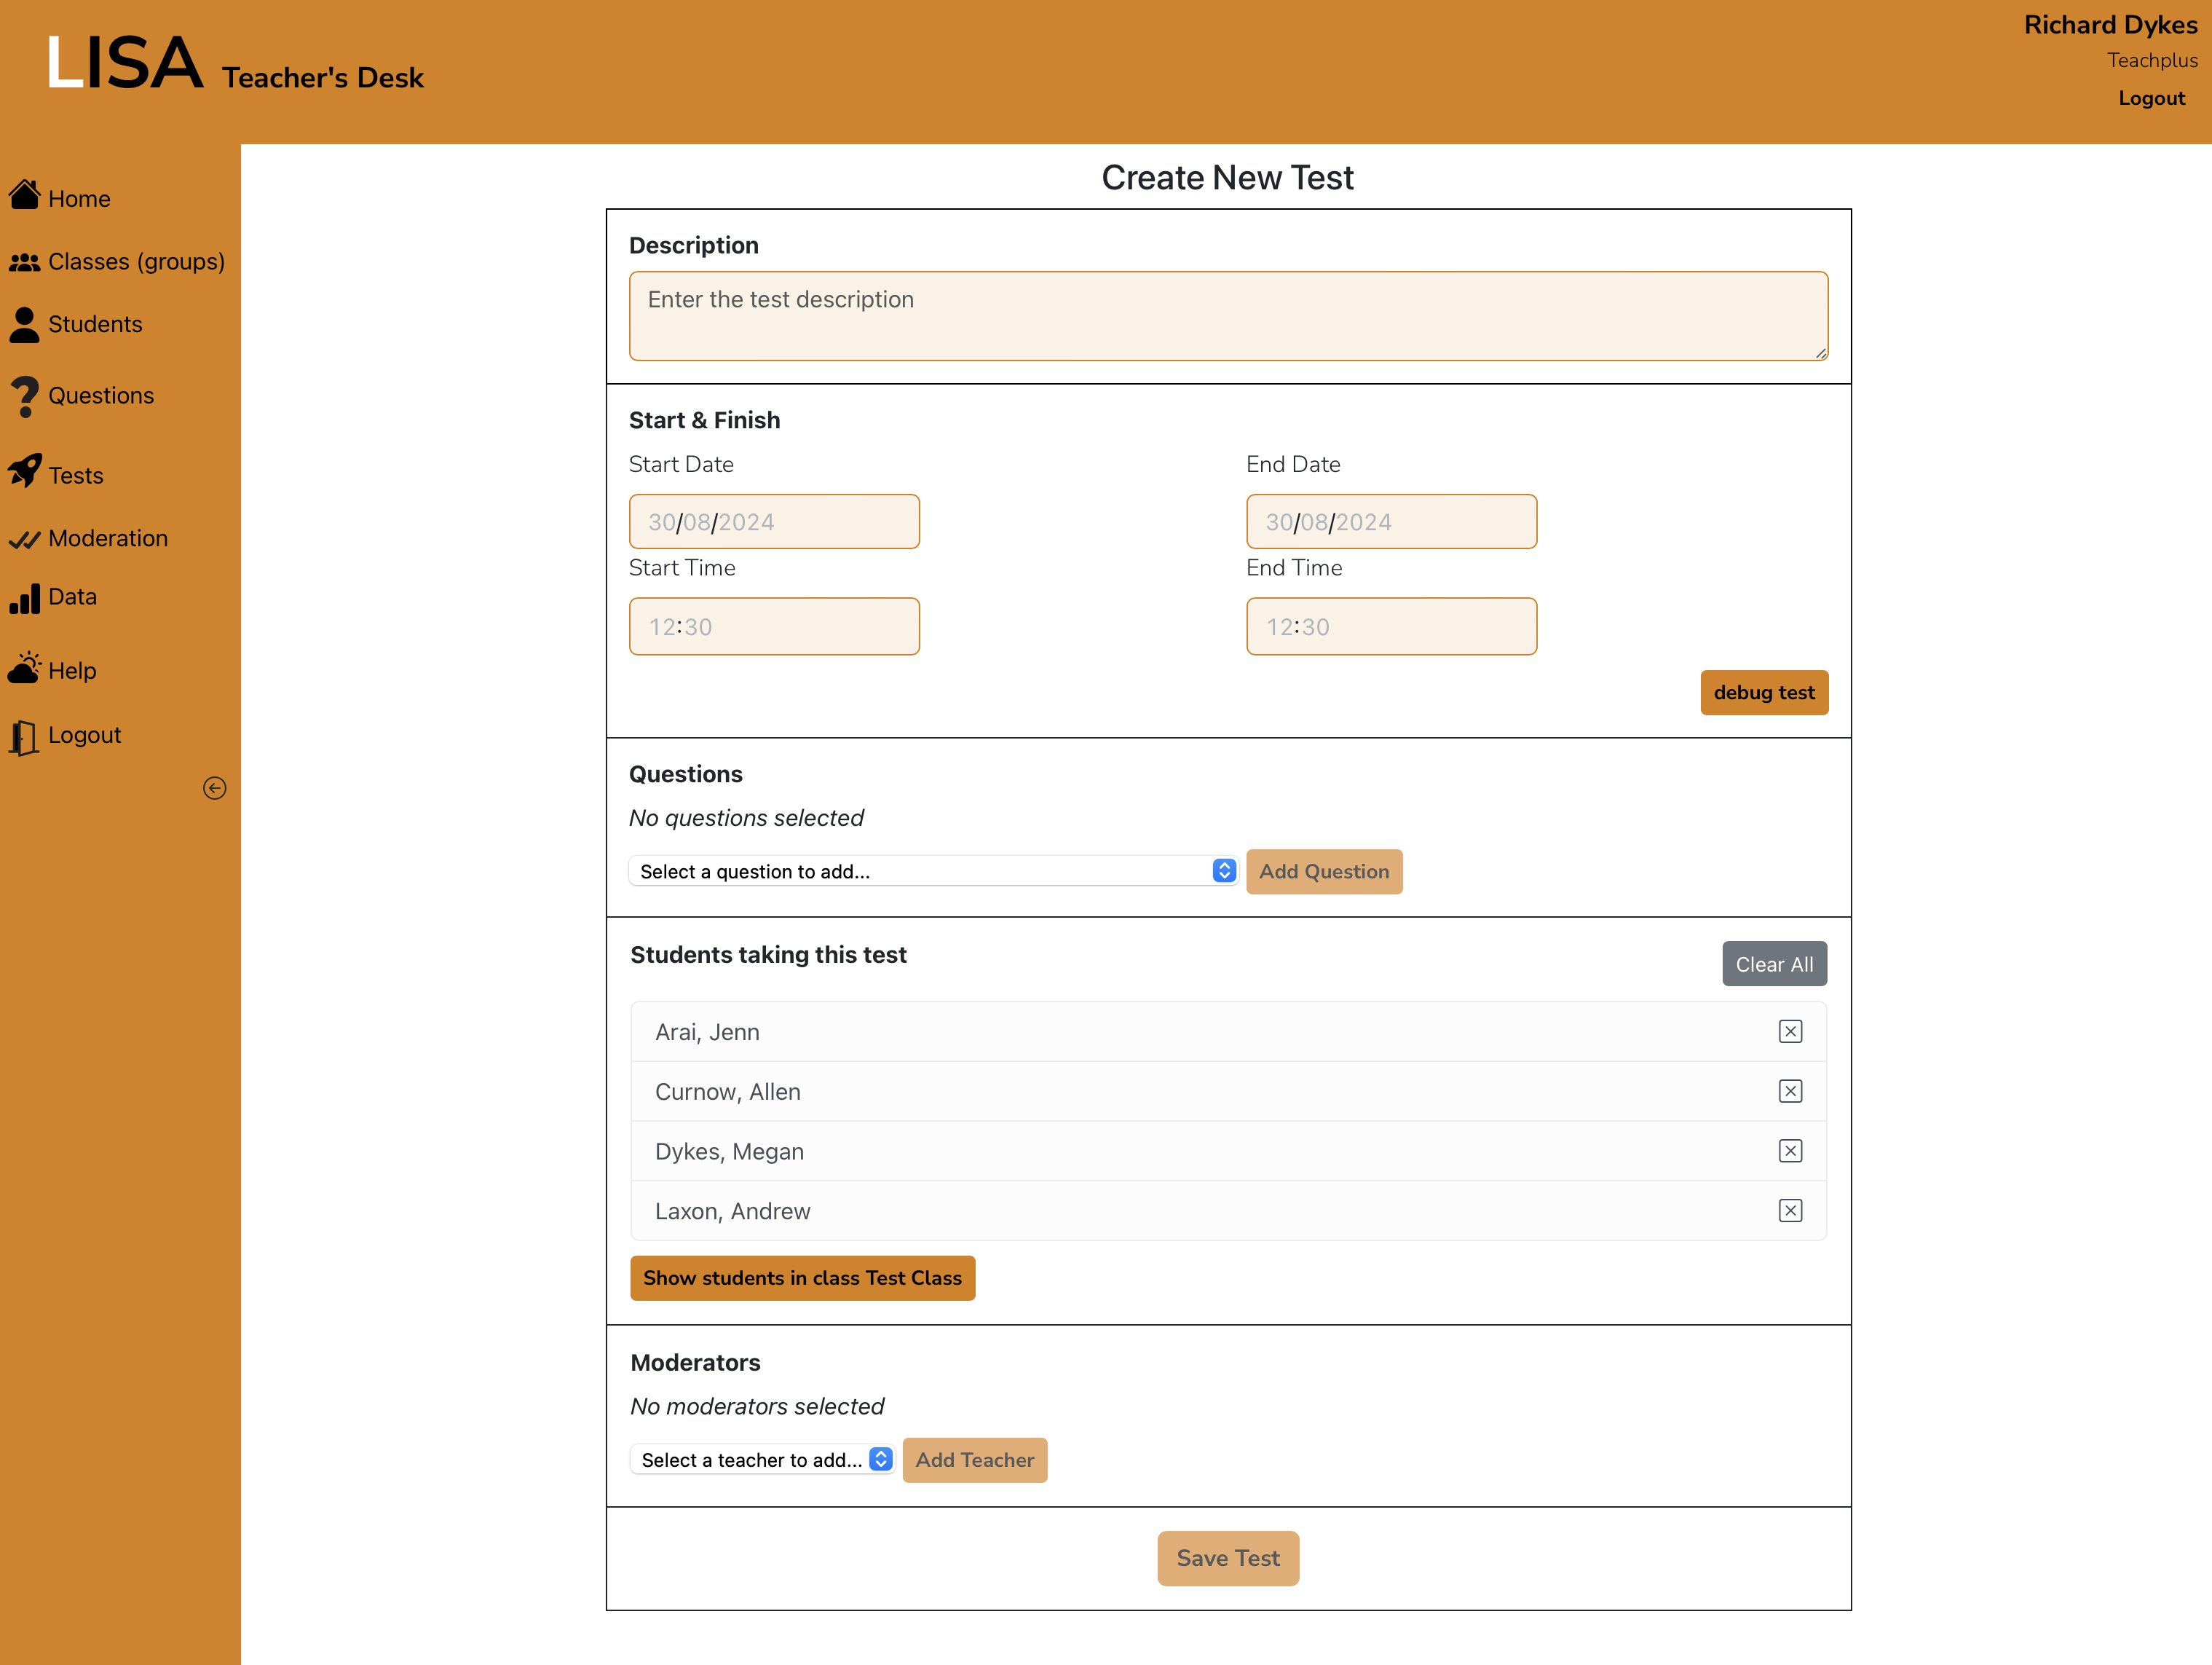Click the Moderation double-check icon
Screen dimensions: 2212x1665
(24, 539)
